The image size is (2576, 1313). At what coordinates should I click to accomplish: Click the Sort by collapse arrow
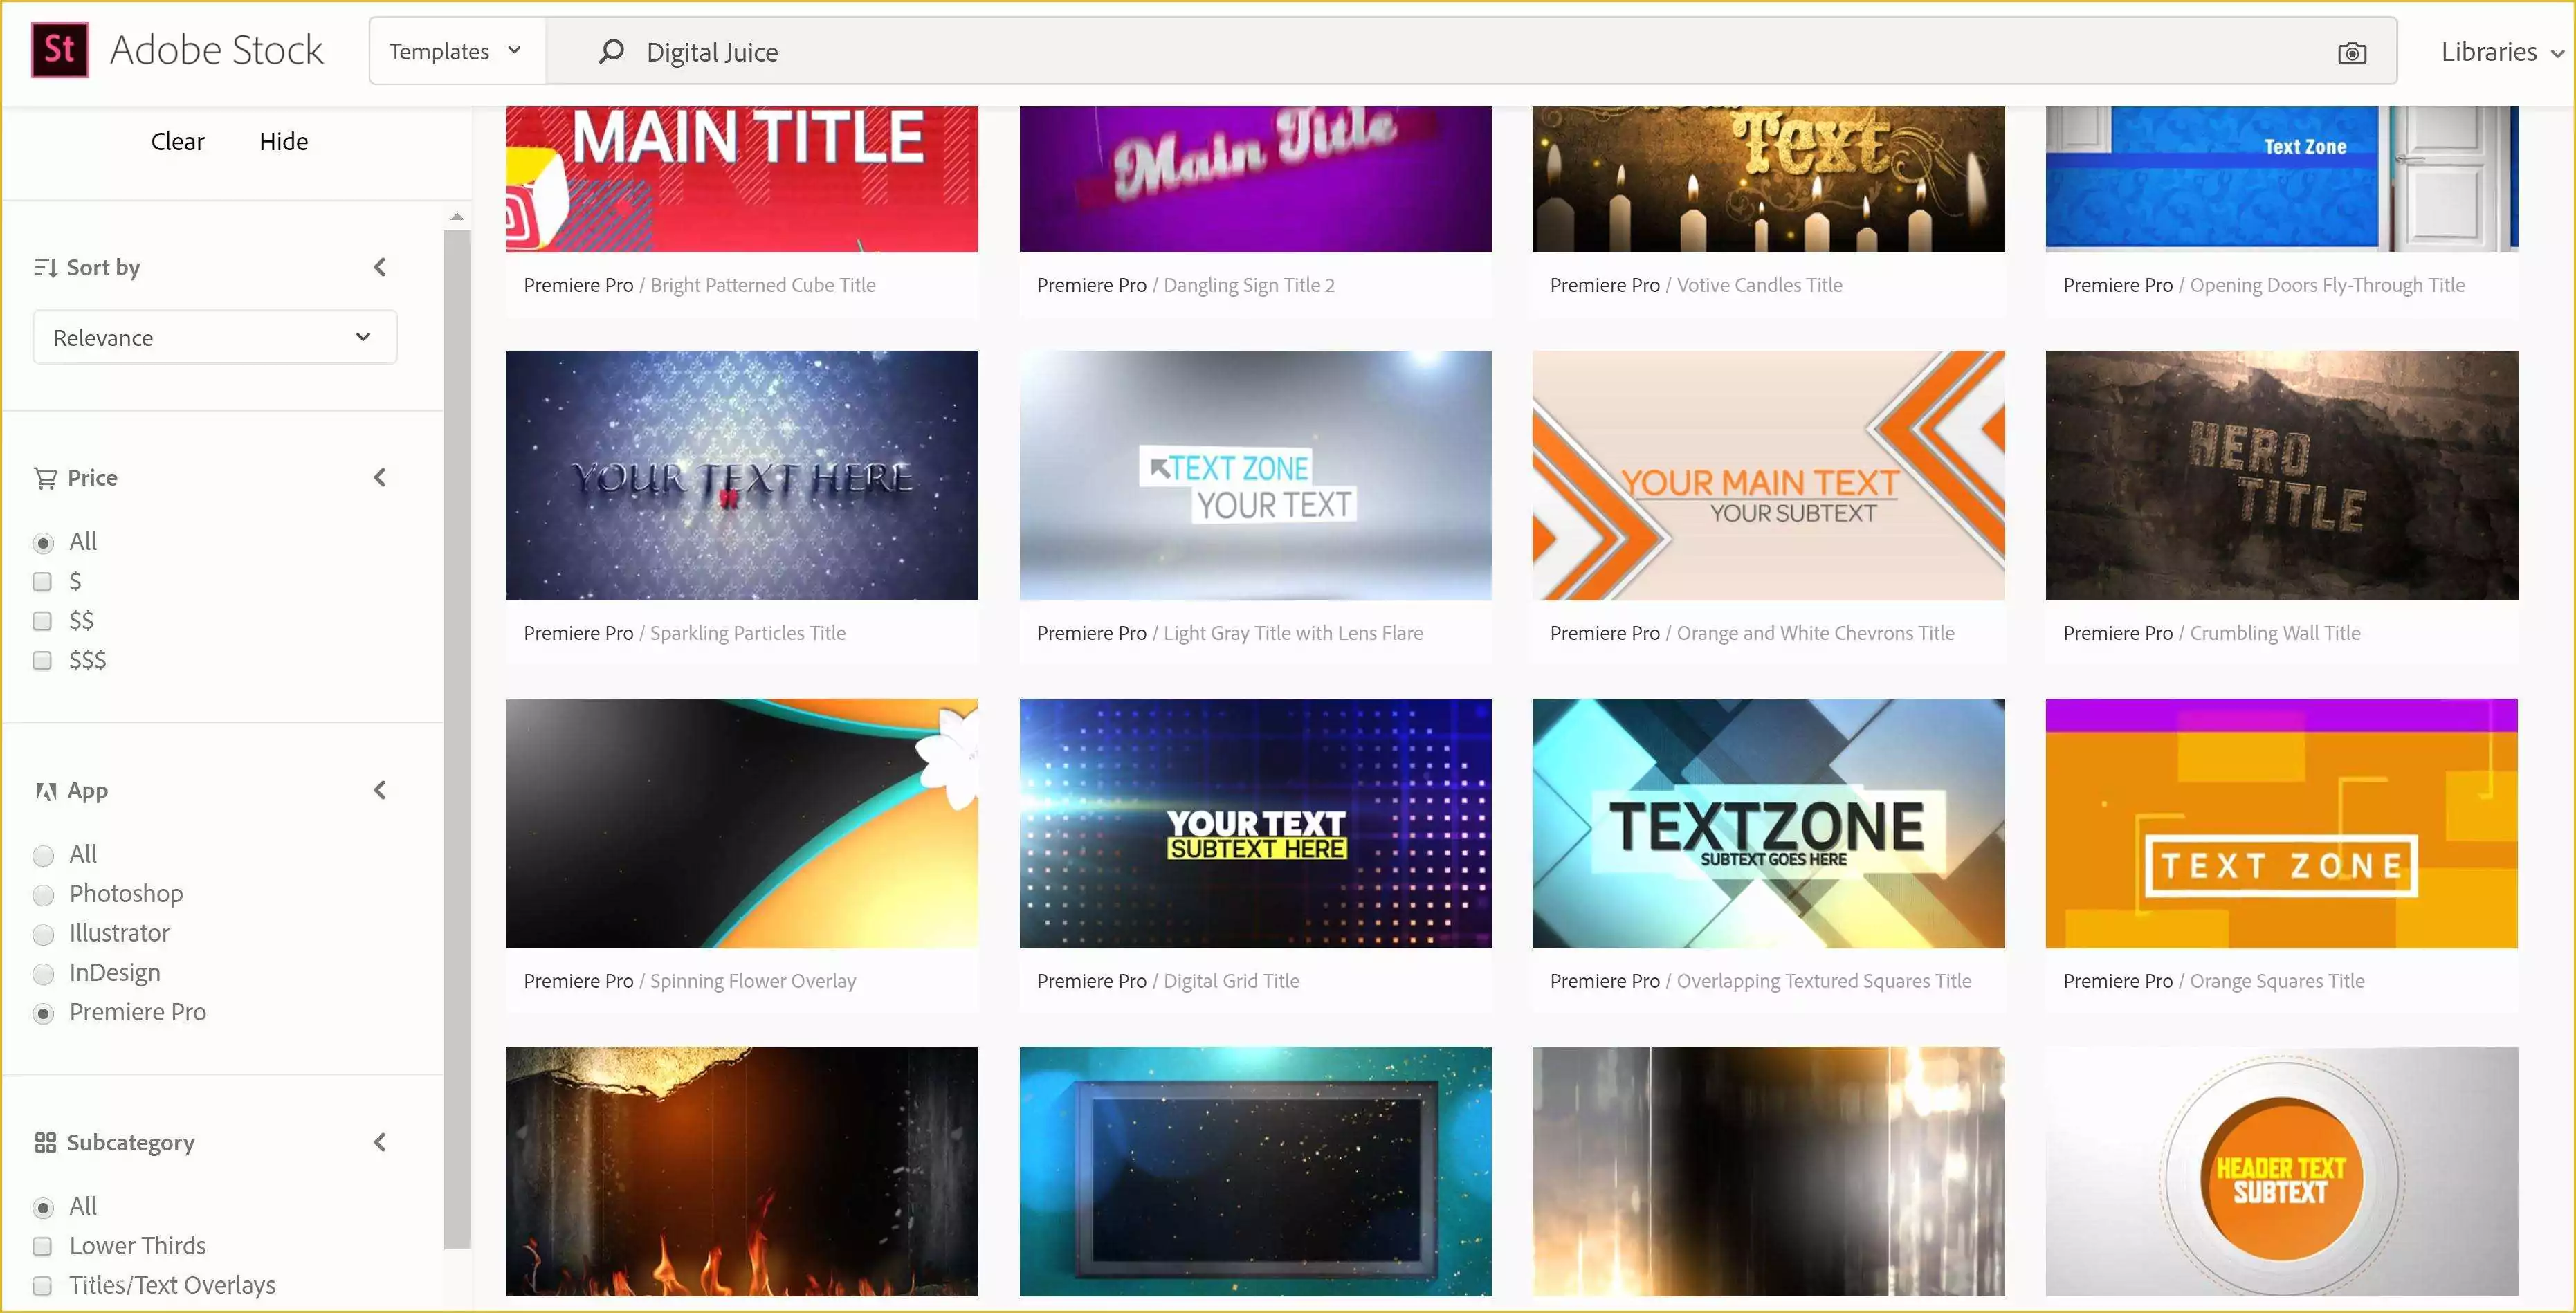[x=380, y=266]
